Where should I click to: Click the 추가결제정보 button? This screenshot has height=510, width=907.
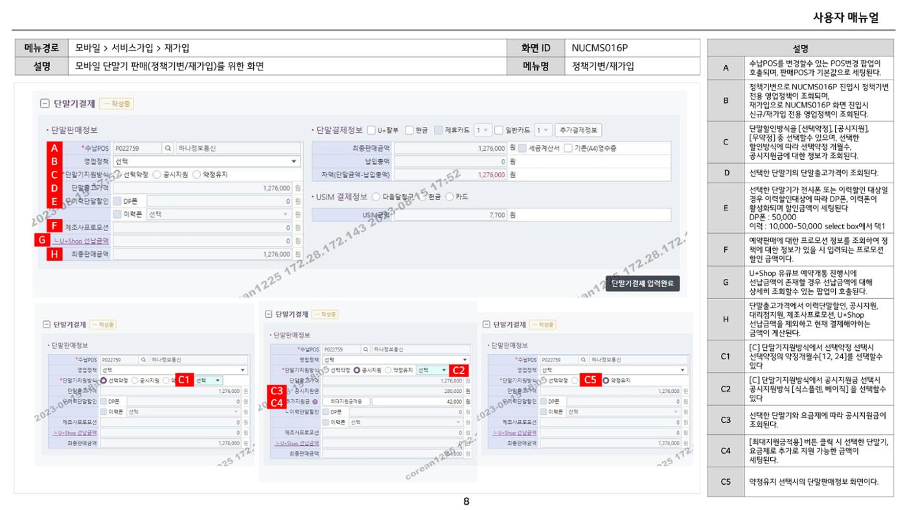tap(578, 130)
